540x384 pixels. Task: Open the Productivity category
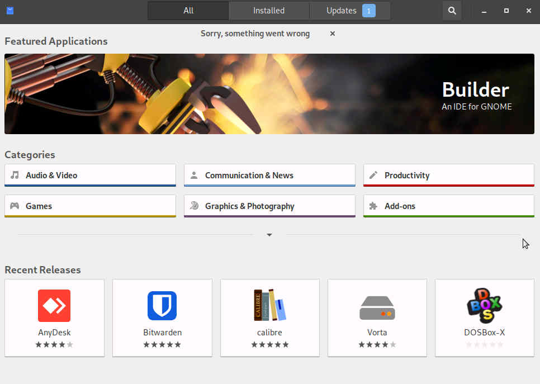(x=449, y=176)
